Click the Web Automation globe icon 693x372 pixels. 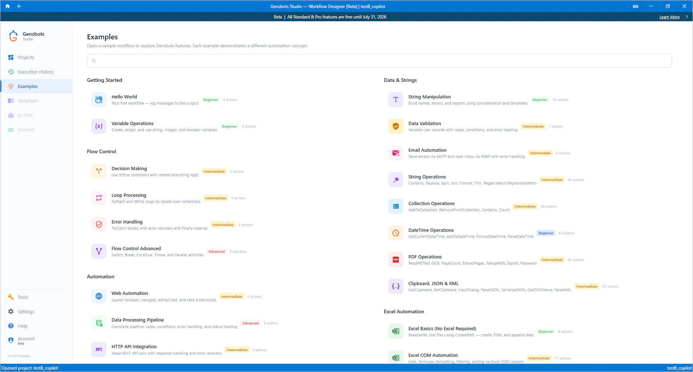point(99,296)
